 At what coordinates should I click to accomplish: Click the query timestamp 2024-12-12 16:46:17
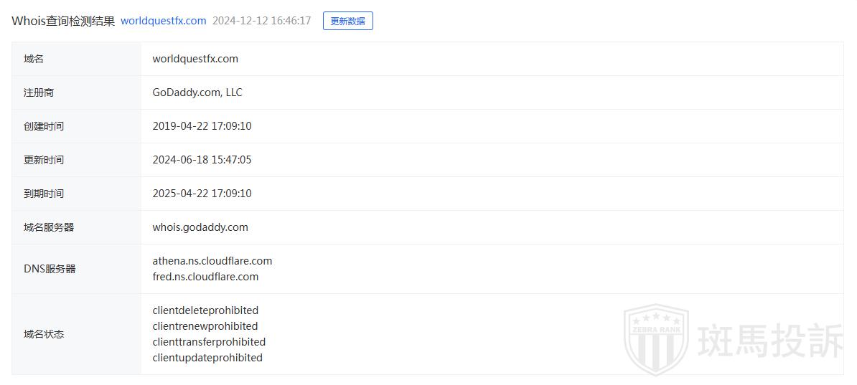coord(262,21)
